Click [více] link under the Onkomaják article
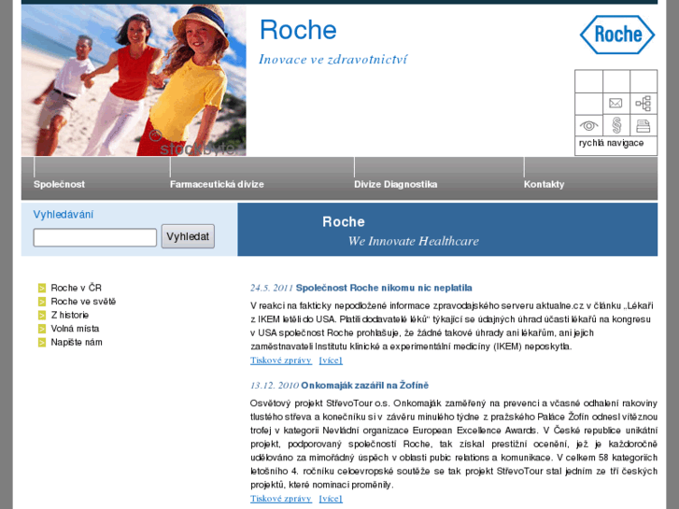The width and height of the screenshot is (679, 509). tap(331, 499)
